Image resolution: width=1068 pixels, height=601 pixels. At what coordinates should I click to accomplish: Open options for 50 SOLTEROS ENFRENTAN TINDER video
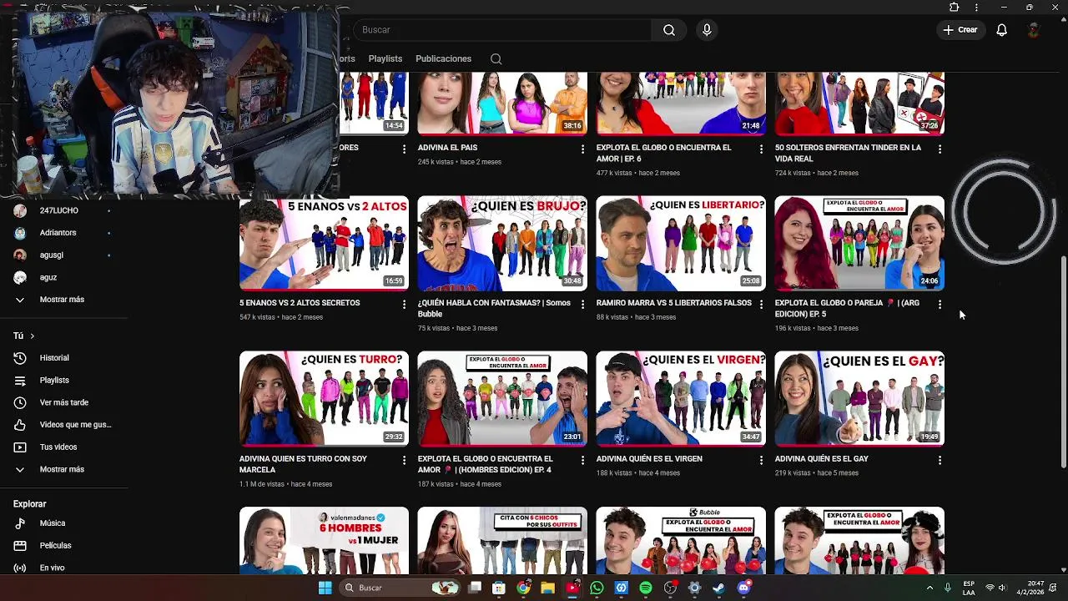tap(940, 149)
